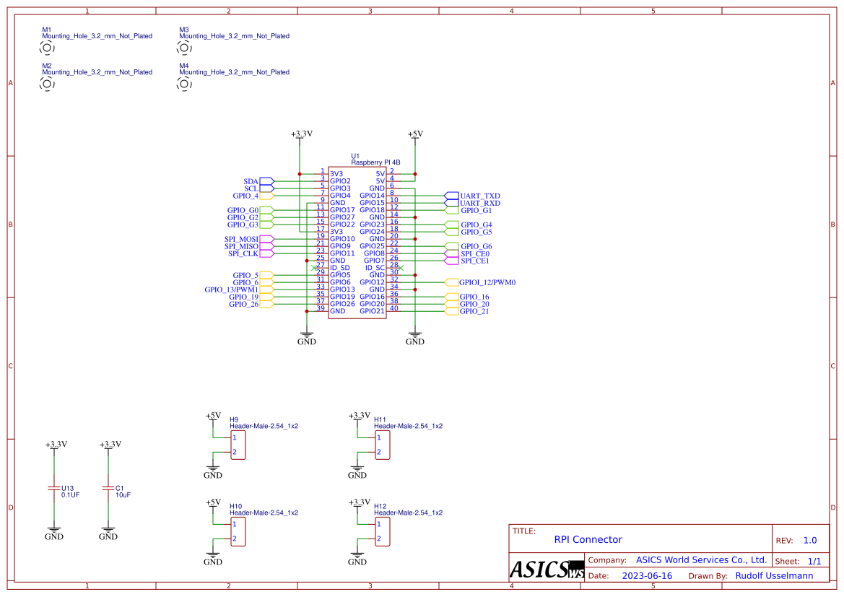This screenshot has height=597, width=844.
Task: Click the date field showing 2023-06-16
Action: point(647,575)
